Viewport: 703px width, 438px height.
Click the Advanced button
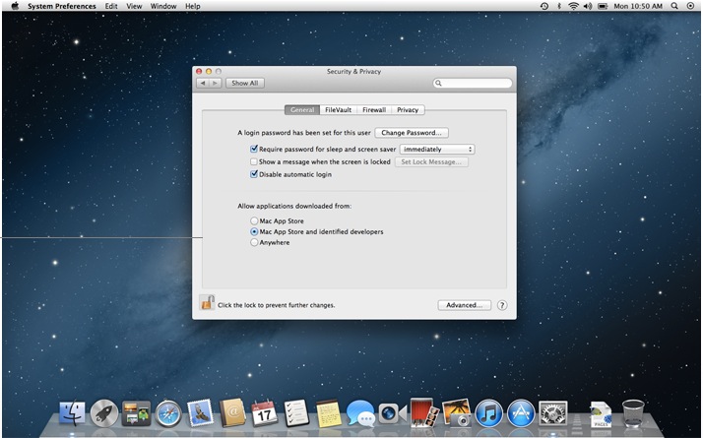tap(464, 305)
